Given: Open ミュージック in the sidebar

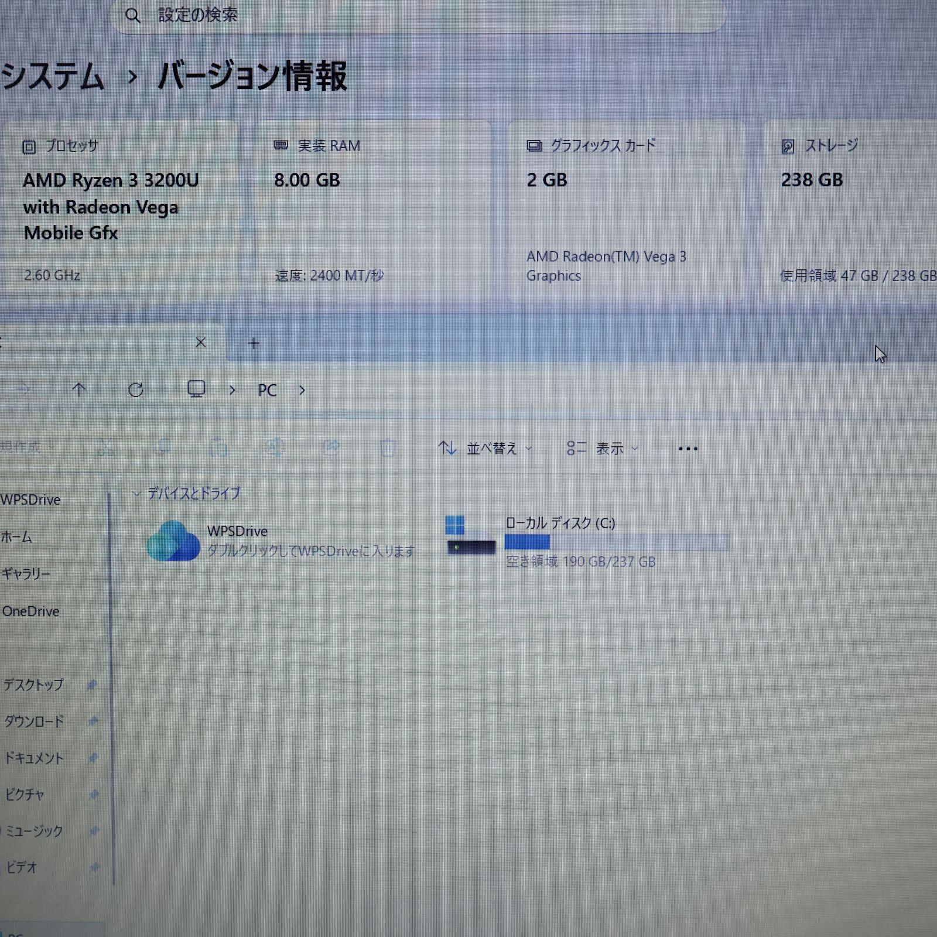Looking at the screenshot, I should pos(34,830).
